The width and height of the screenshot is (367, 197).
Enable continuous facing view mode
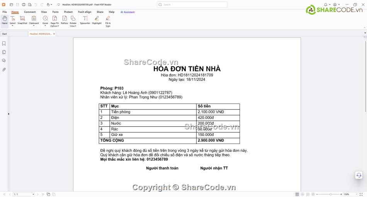point(313,194)
